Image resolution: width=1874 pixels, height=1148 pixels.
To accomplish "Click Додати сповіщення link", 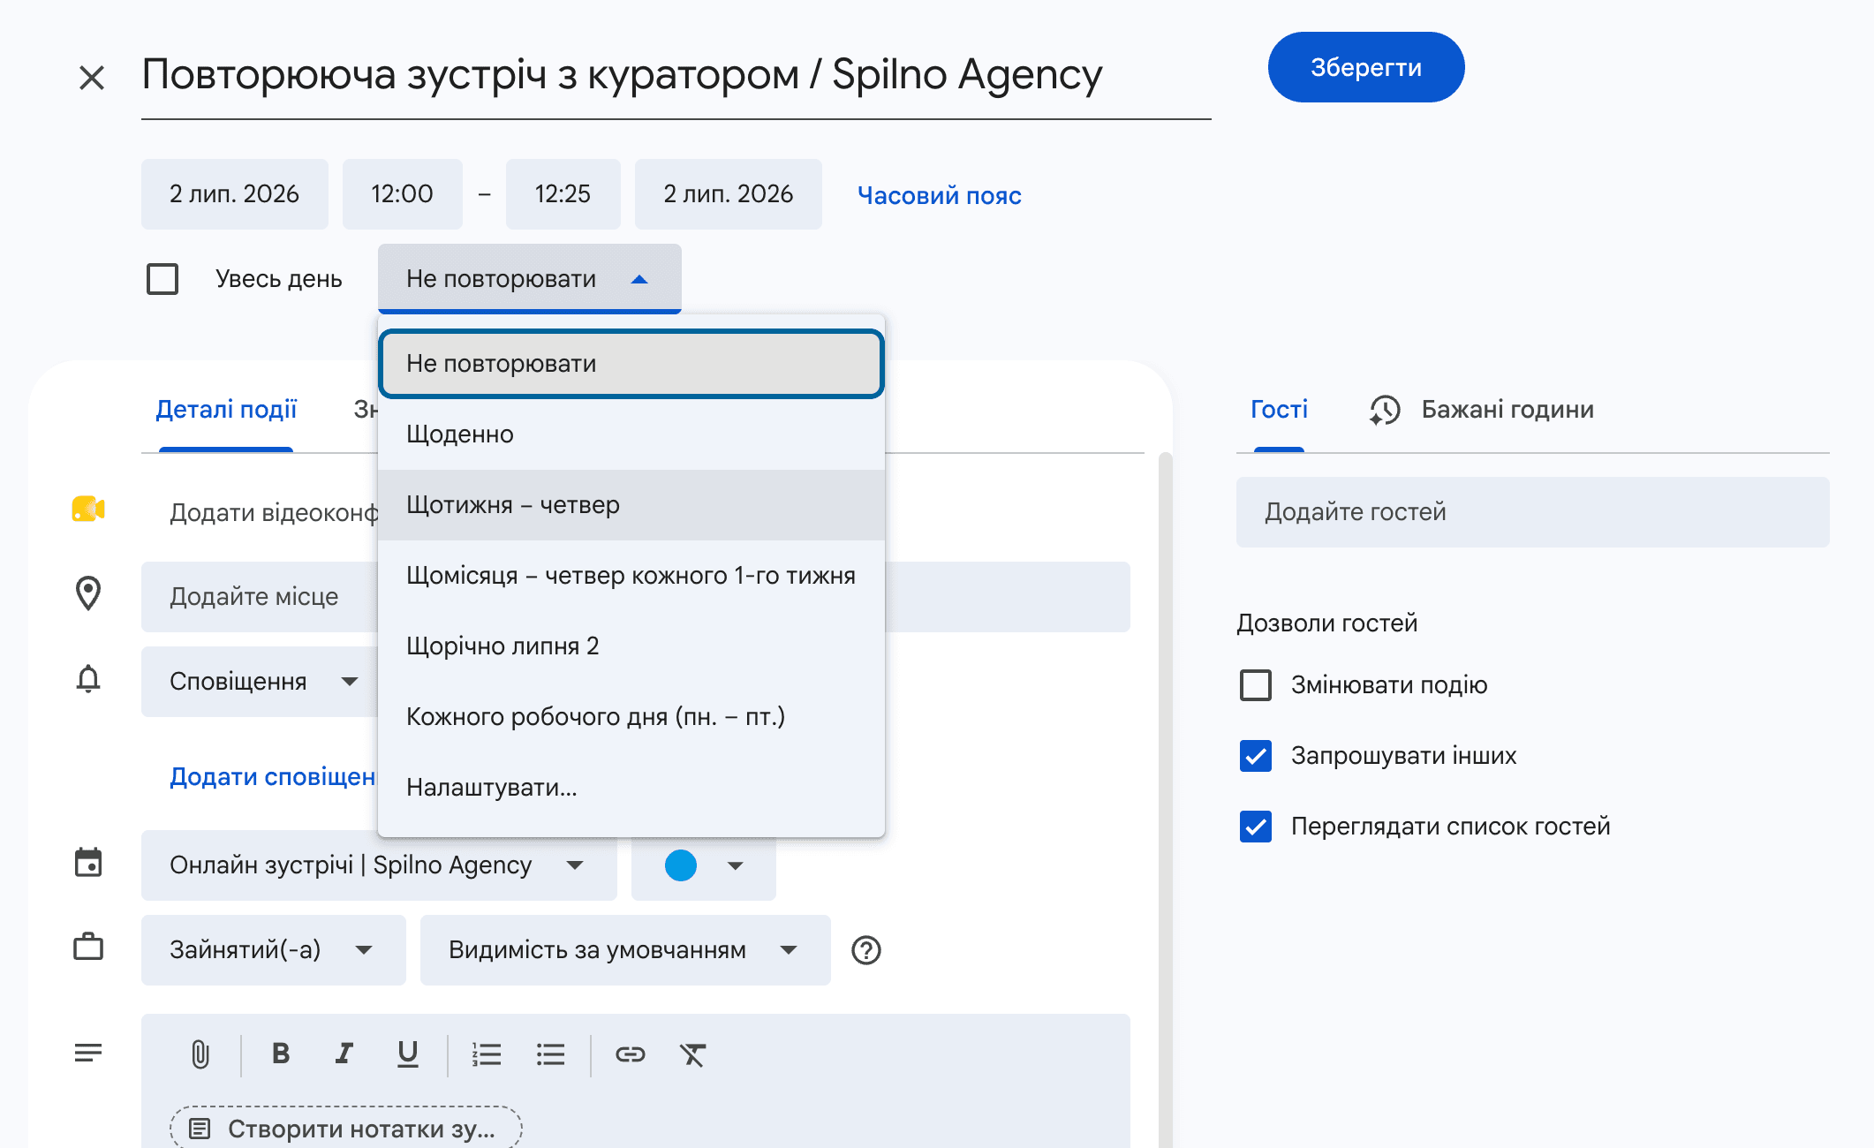I will pos(273,777).
